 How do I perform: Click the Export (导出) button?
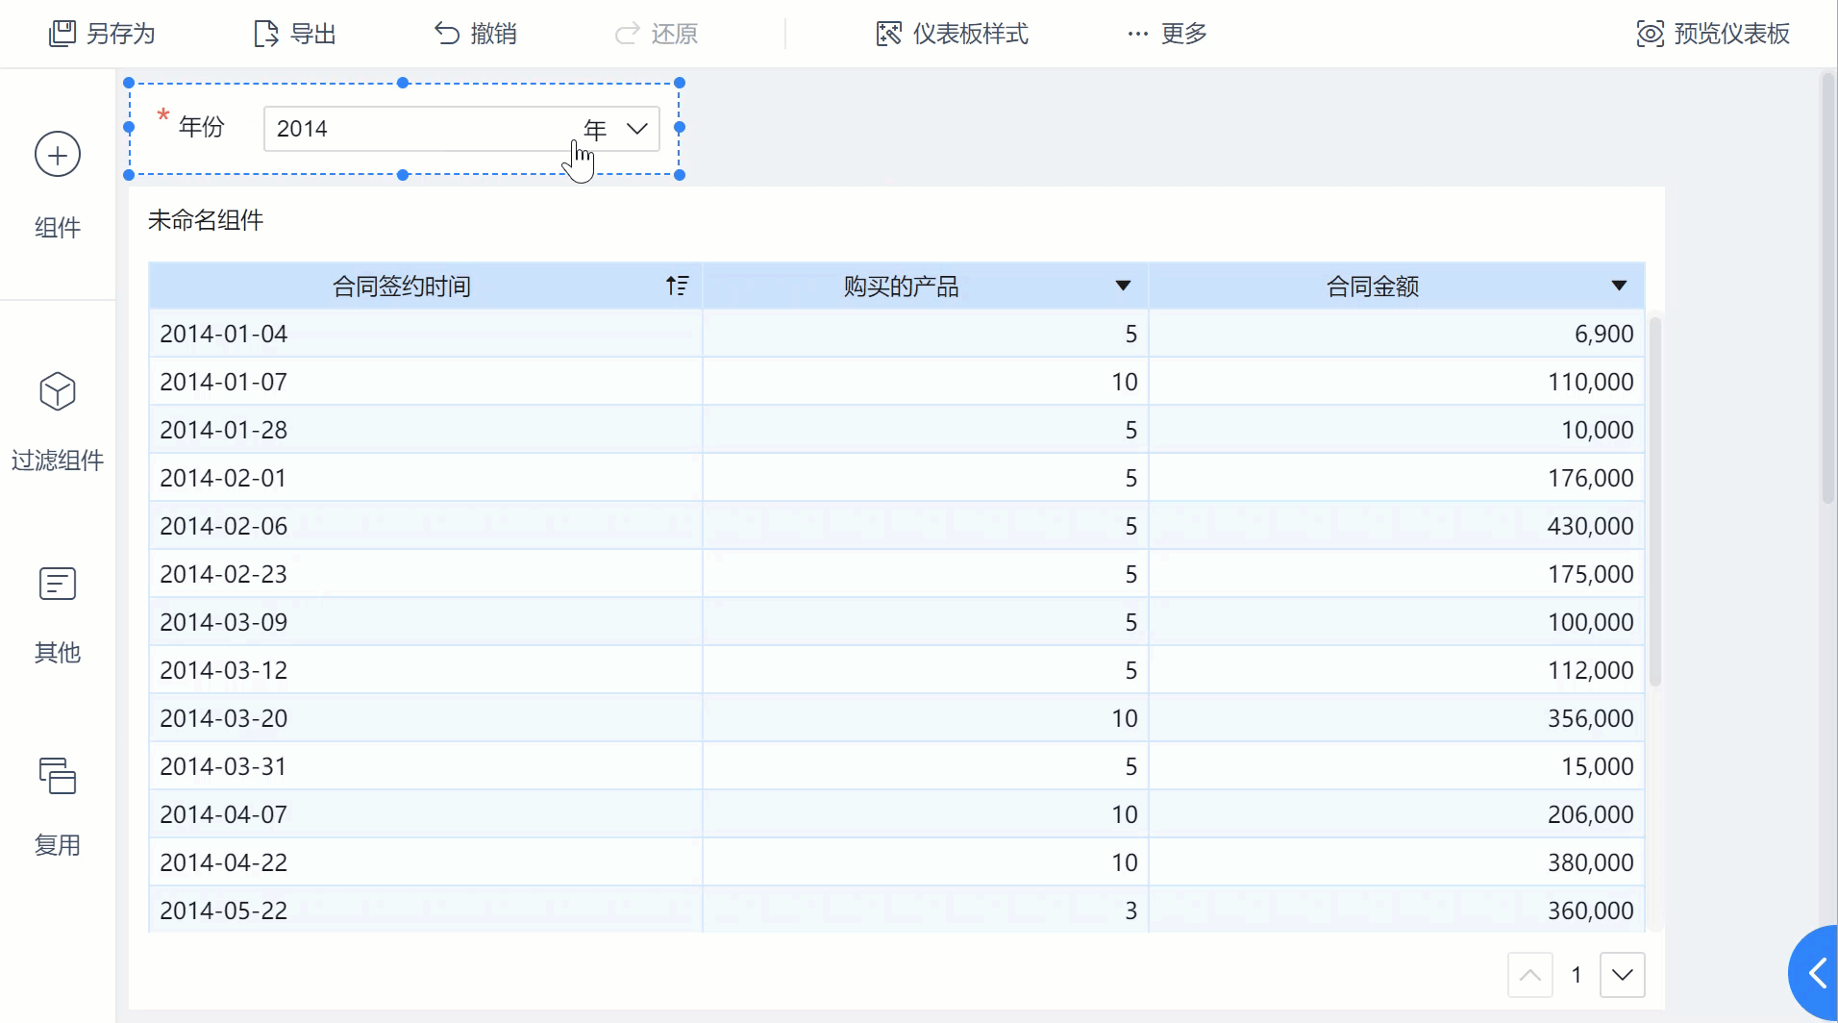[294, 34]
